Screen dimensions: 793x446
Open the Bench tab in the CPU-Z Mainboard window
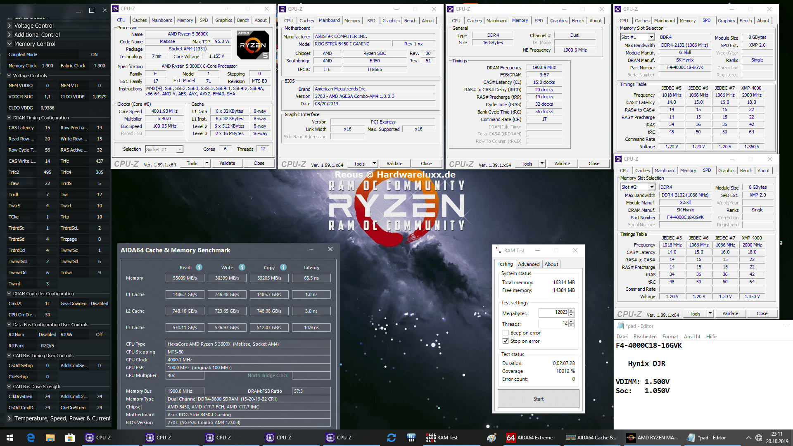click(x=410, y=21)
